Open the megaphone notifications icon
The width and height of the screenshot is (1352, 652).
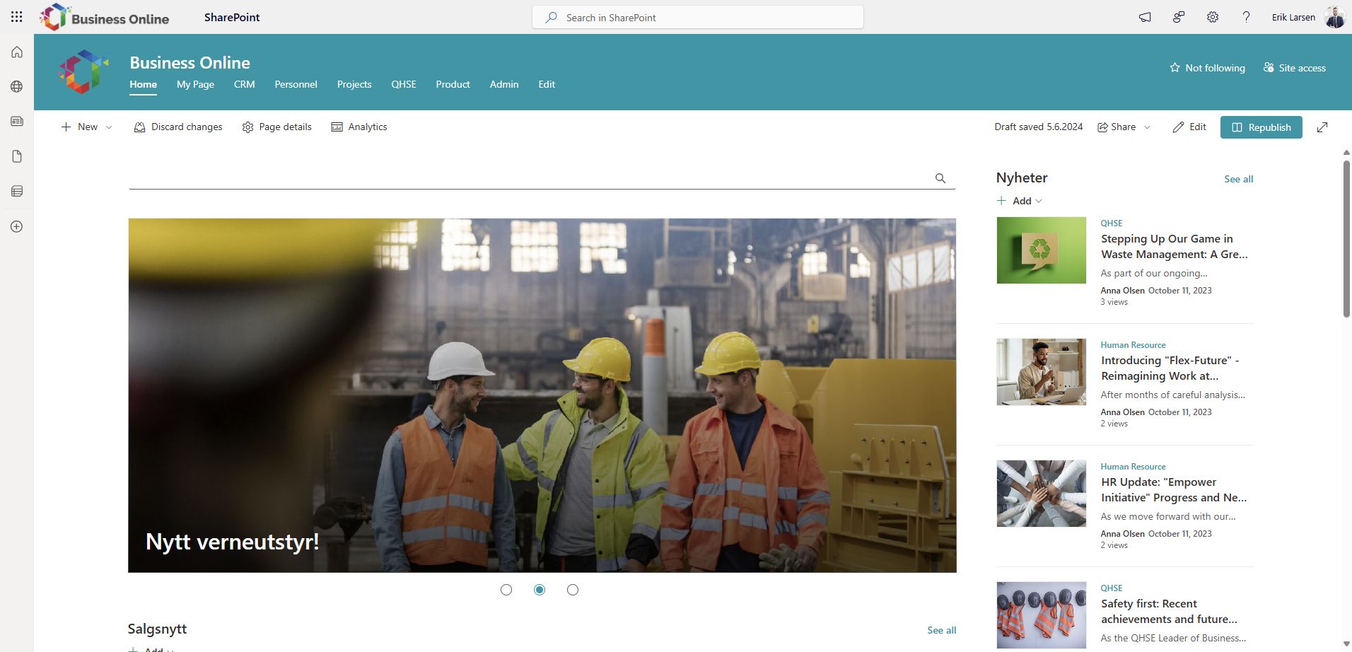point(1145,17)
